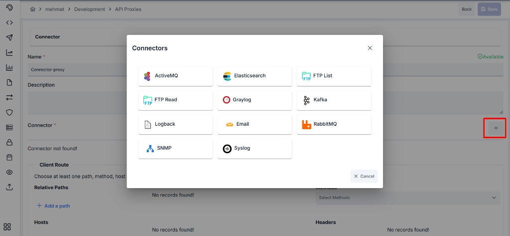This screenshot has width=510, height=236.
Task: Open the document sidebar icon
Action: (x=9, y=82)
